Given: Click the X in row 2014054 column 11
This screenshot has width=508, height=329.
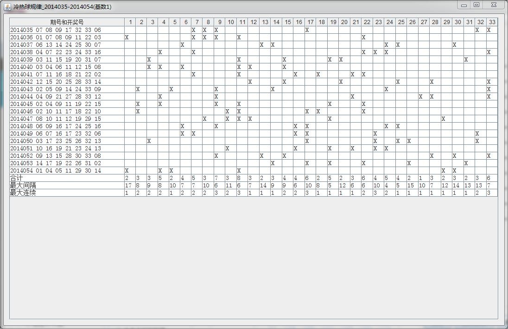Looking at the screenshot, I should (239, 170).
